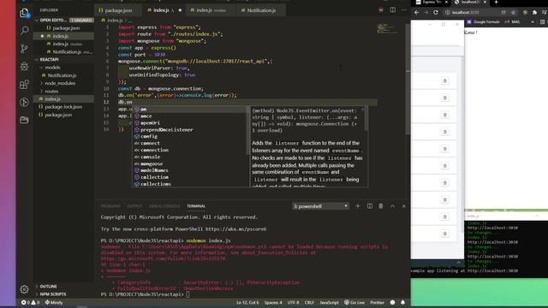Open Run and Debug view in activity bar
The width and height of the screenshot is (548, 308).
click(24, 67)
